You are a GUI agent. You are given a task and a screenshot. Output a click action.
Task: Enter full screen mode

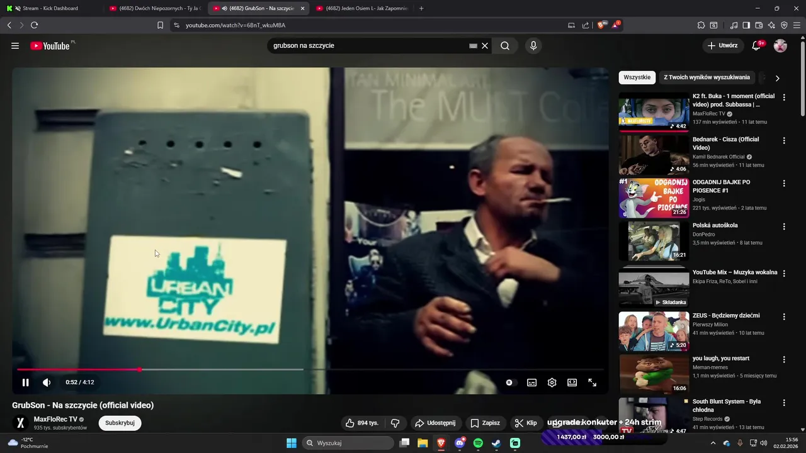[x=593, y=383]
